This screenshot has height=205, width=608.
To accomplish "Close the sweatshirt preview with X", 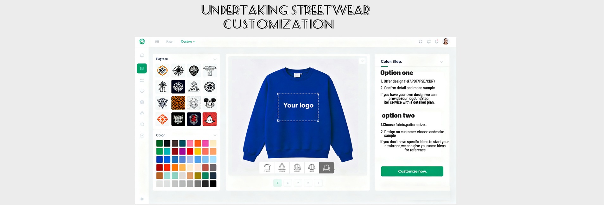I will (362, 61).
